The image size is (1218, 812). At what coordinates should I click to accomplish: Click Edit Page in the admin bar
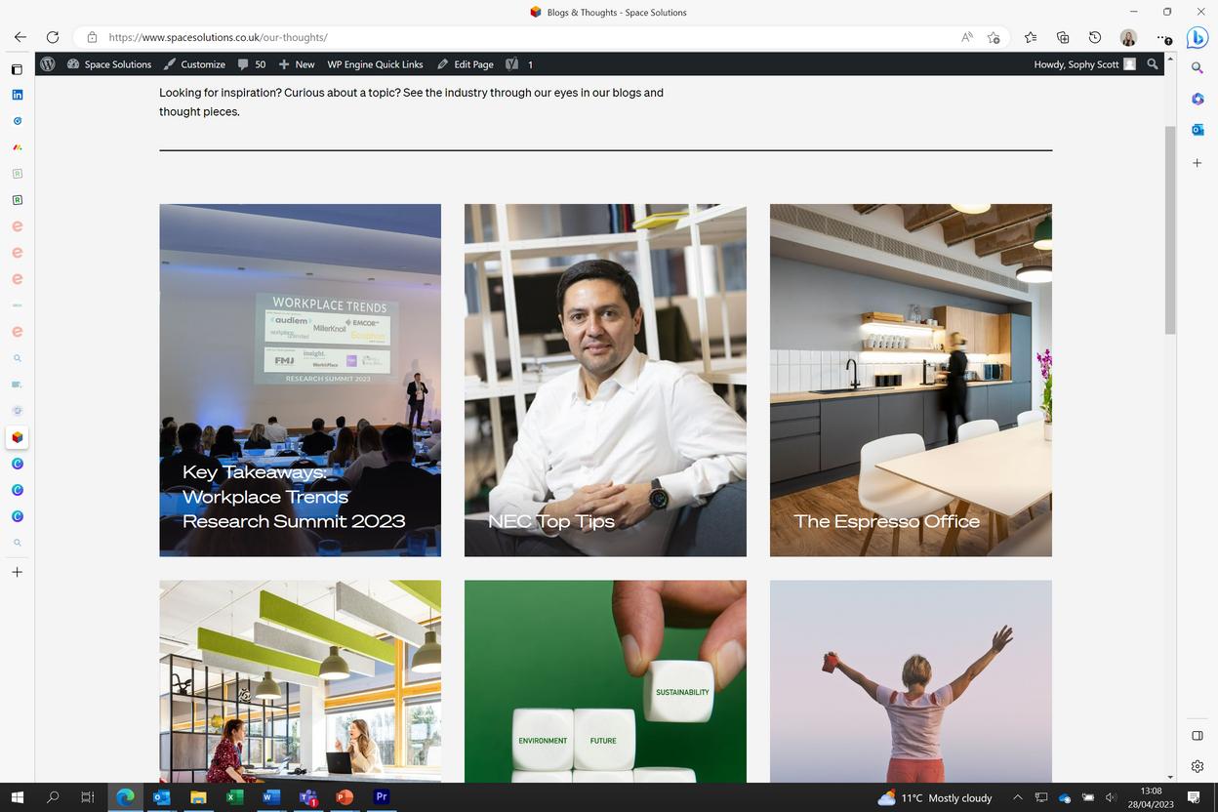pyautogui.click(x=466, y=64)
